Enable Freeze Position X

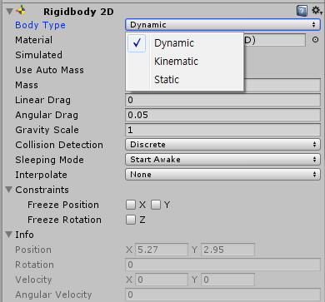[x=131, y=205]
